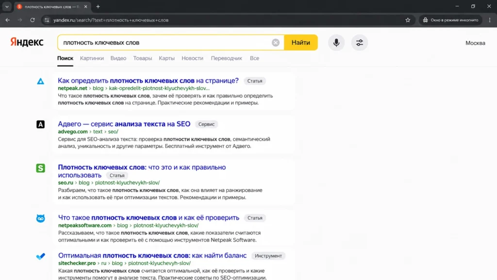The width and height of the screenshot is (497, 280).
Task: Click the Advego black A favicon
Action: click(x=41, y=124)
